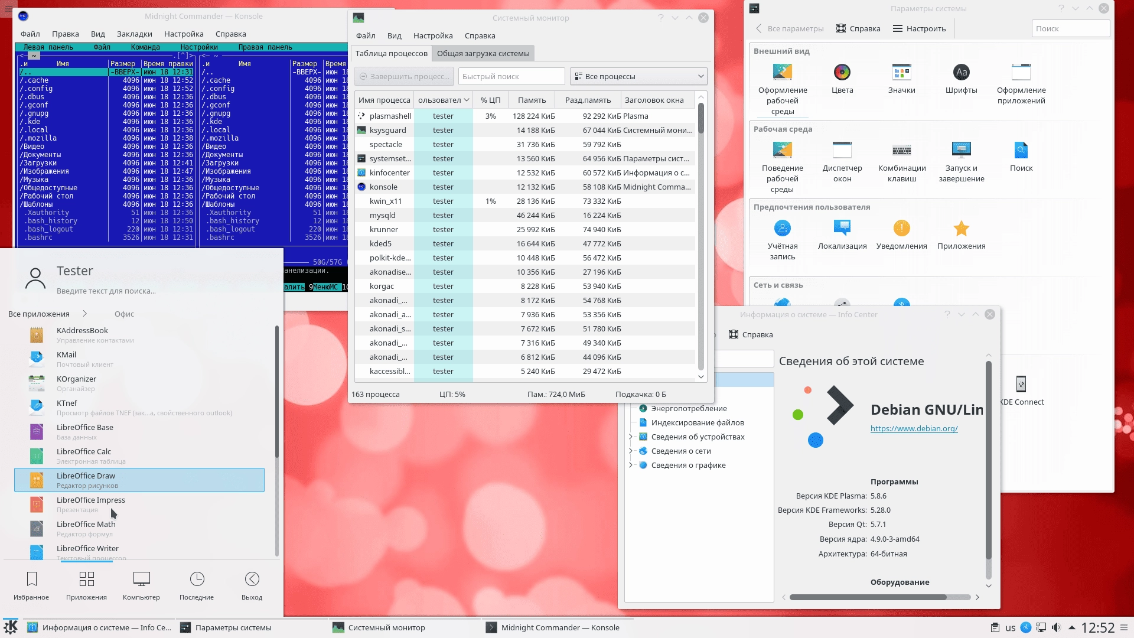The height and width of the screenshot is (638, 1134).
Task: Click Info Center horizontal scrollbar
Action: 880,597
